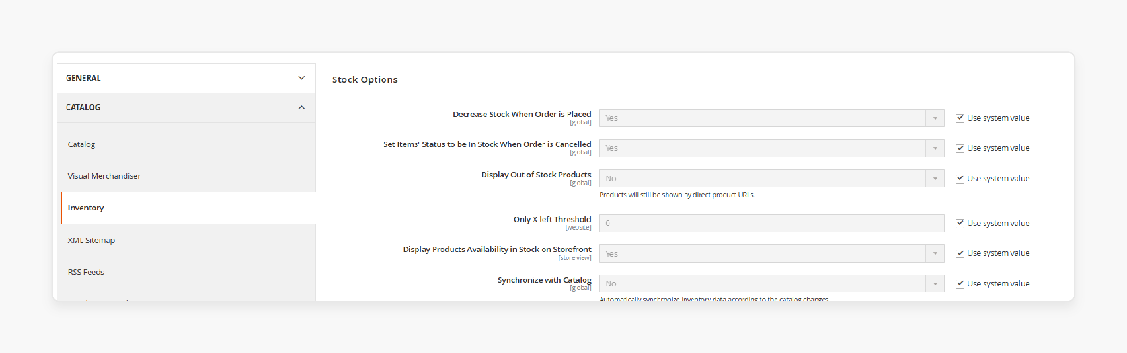Open Set Items' Status When Order Cancelled dropdown

pyautogui.click(x=772, y=148)
